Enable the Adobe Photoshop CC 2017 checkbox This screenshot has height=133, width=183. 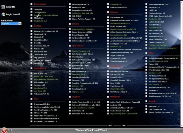(70, 102)
